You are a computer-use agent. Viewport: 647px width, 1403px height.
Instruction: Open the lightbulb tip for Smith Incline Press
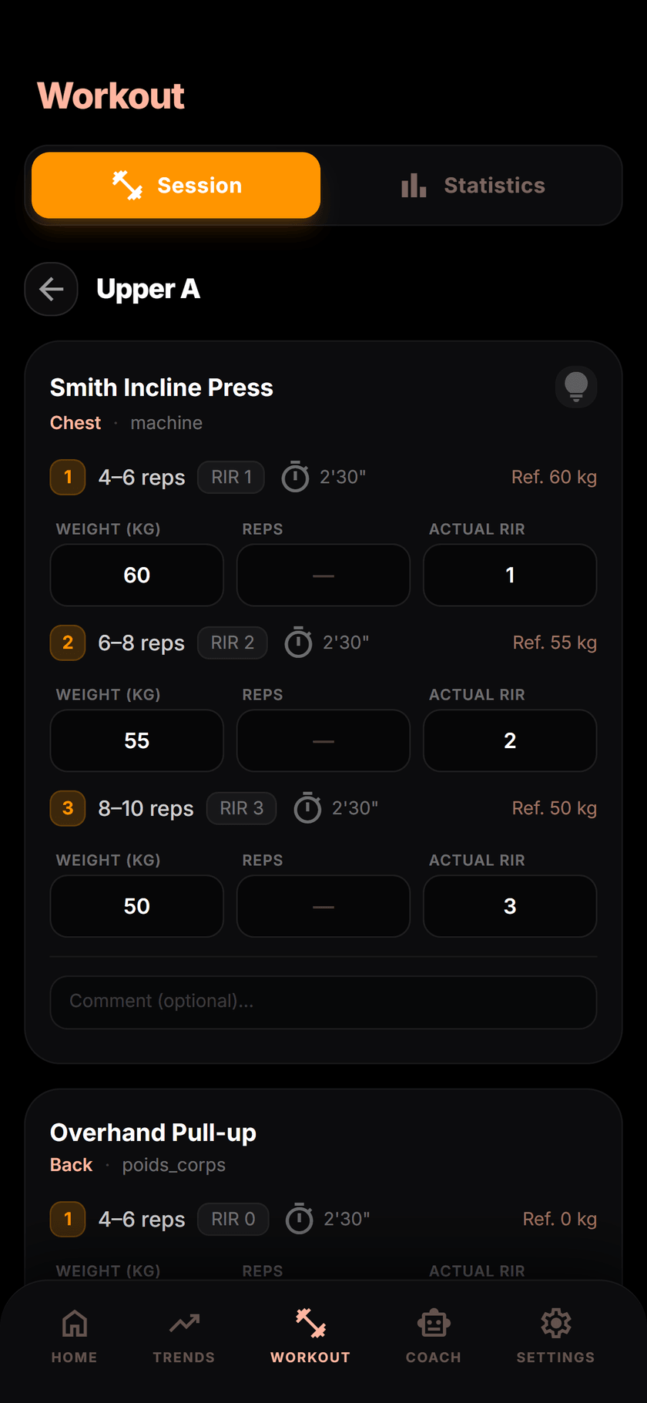pyautogui.click(x=576, y=387)
